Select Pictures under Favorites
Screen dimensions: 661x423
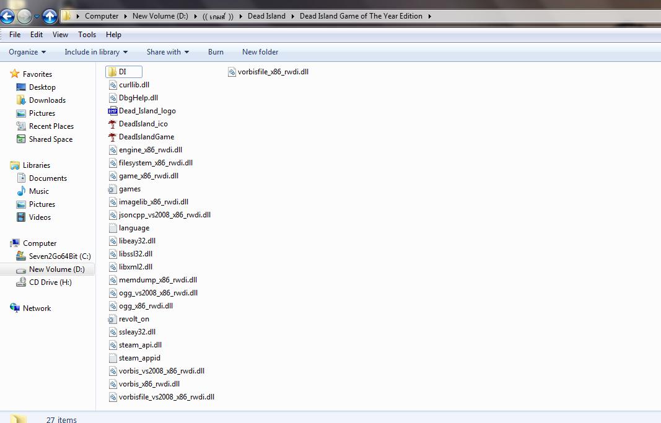42,113
